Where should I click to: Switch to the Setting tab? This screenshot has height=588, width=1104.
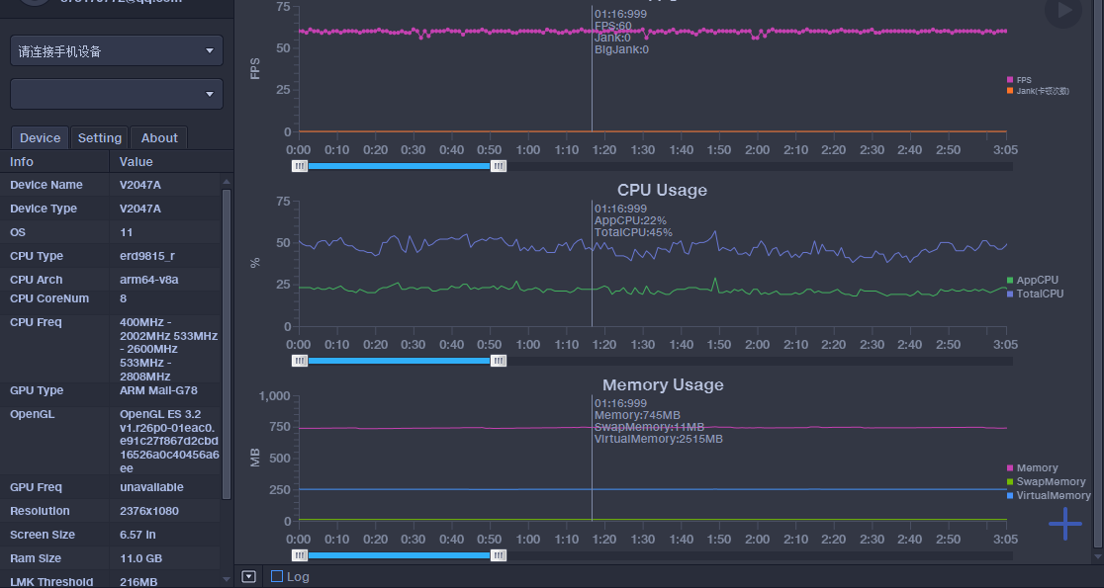[x=100, y=138]
